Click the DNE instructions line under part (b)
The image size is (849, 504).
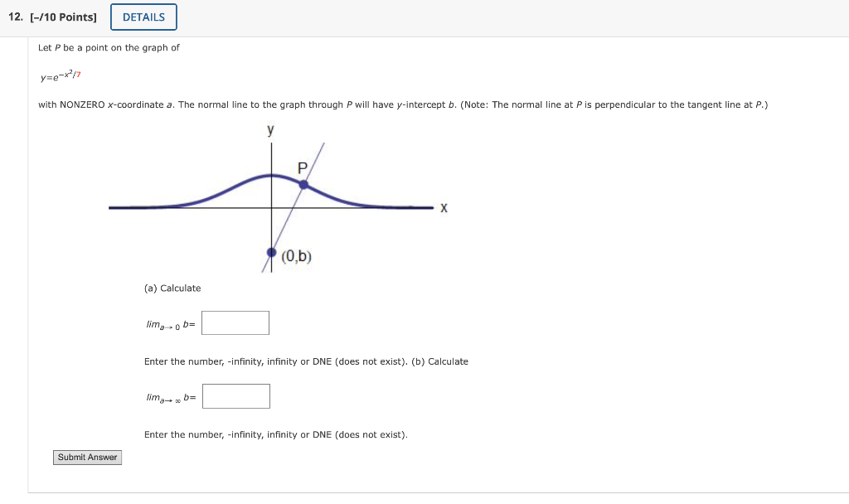tap(275, 434)
